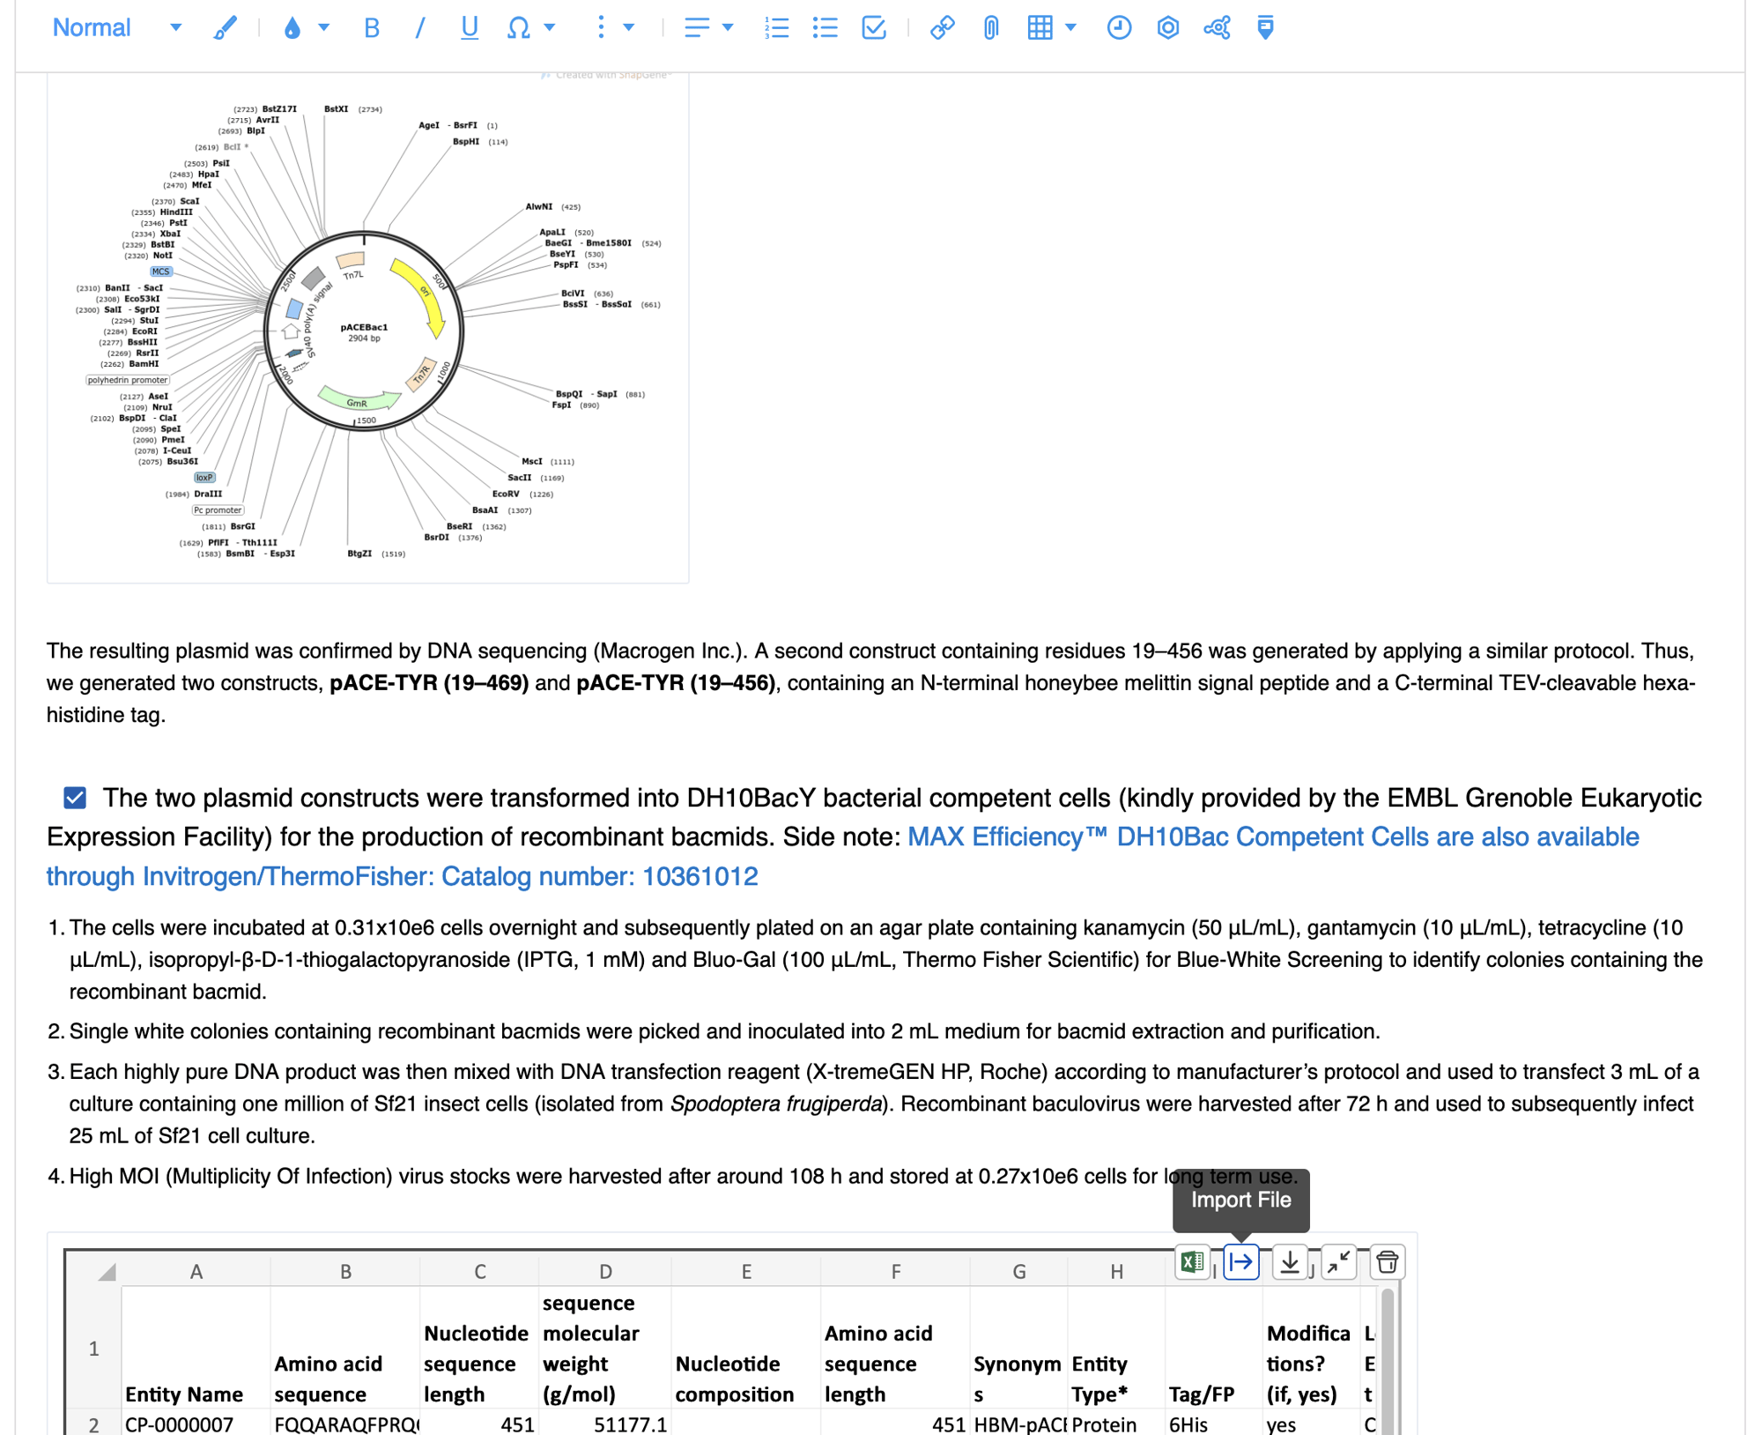Image resolution: width=1762 pixels, height=1435 pixels.
Task: Collapse the spreadsheet with the shrink arrows icon
Action: click(x=1338, y=1263)
